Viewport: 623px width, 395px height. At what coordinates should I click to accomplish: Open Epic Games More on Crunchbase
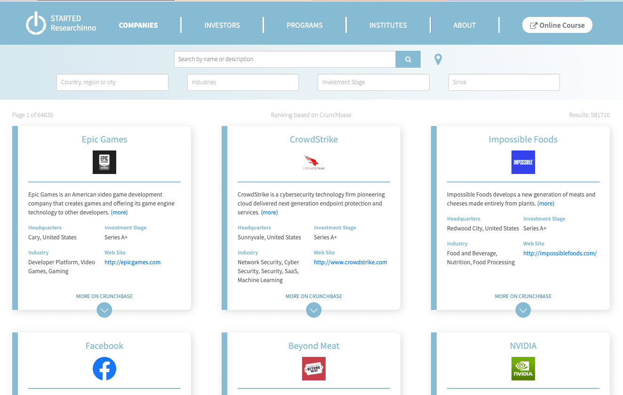tap(104, 296)
